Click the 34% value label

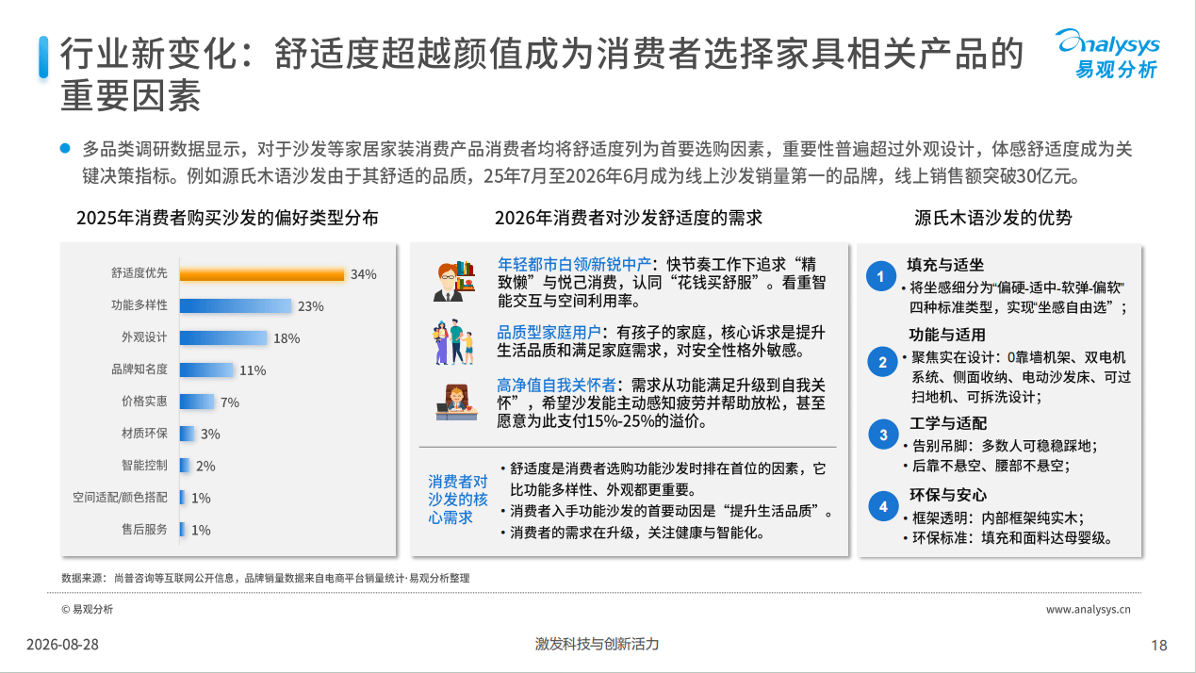point(363,274)
